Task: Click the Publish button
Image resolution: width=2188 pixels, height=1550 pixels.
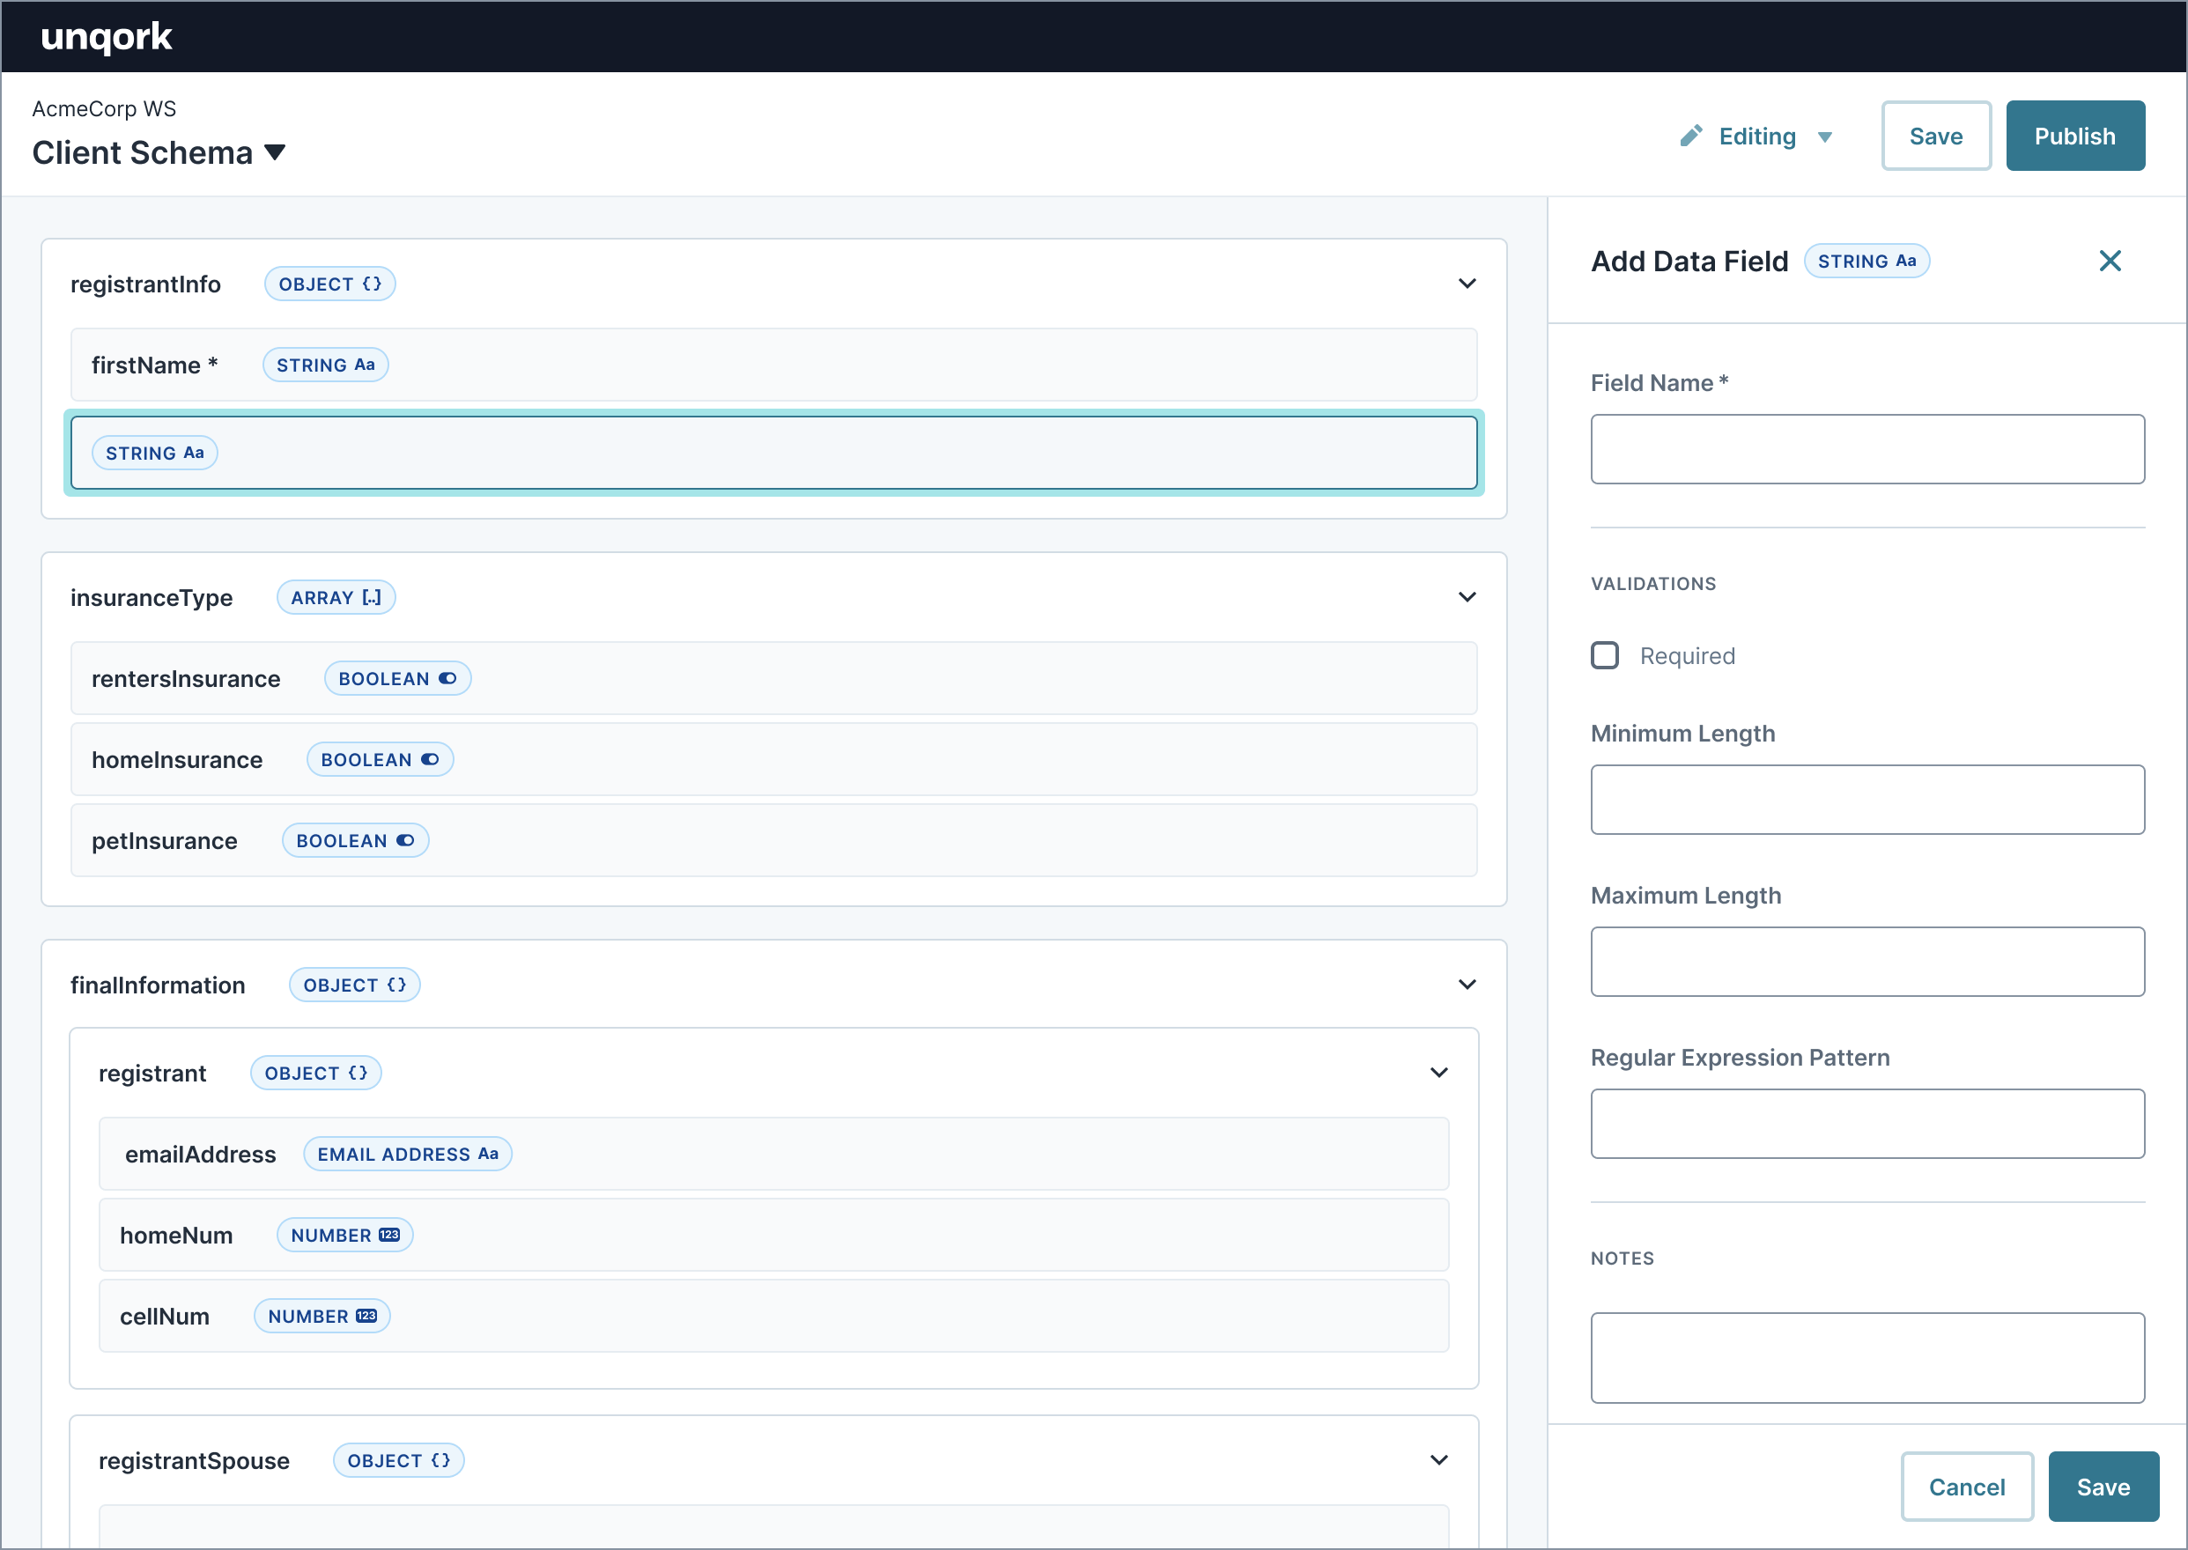Action: click(2075, 134)
